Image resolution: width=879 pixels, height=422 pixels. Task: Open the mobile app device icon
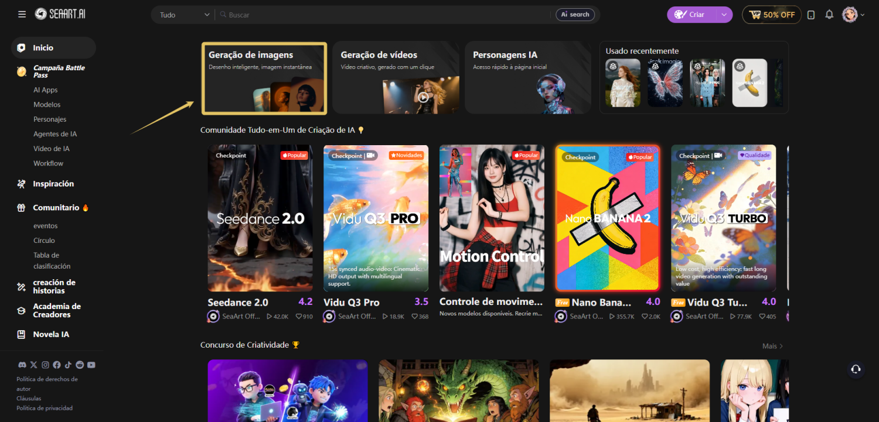point(811,15)
